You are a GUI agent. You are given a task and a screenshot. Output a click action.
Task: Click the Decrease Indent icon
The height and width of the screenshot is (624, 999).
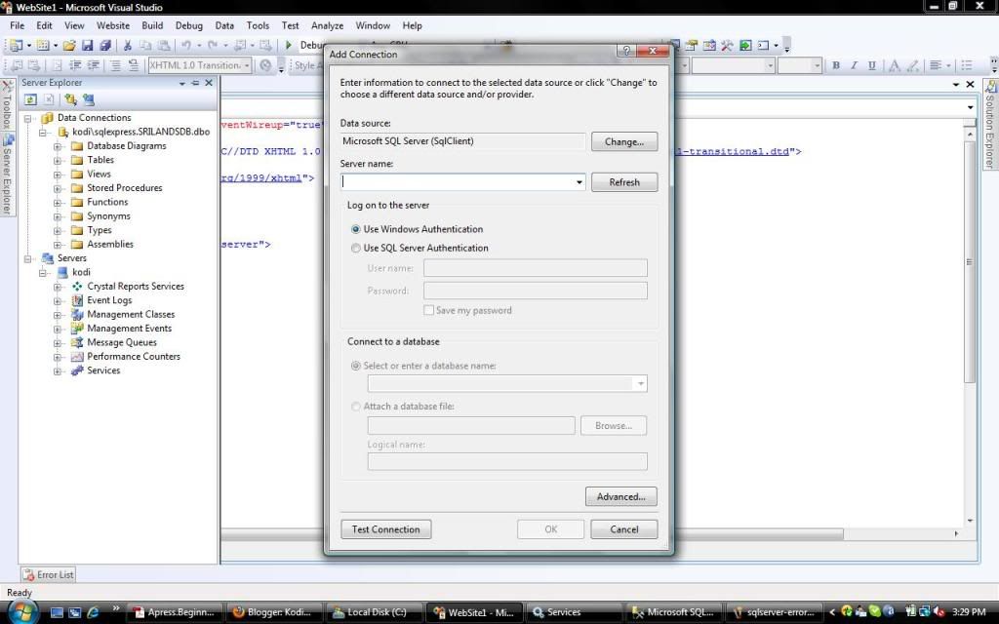tap(75, 65)
